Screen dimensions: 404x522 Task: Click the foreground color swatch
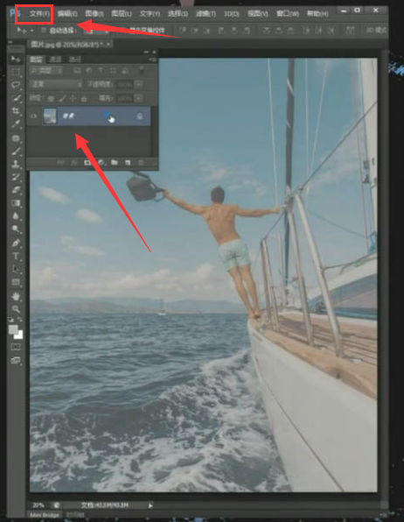click(13, 329)
